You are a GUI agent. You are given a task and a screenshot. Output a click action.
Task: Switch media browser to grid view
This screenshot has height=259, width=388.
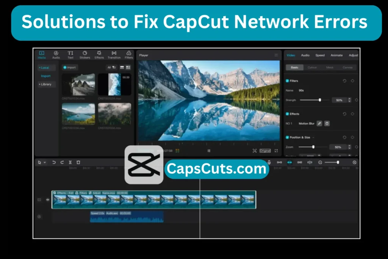point(128,67)
